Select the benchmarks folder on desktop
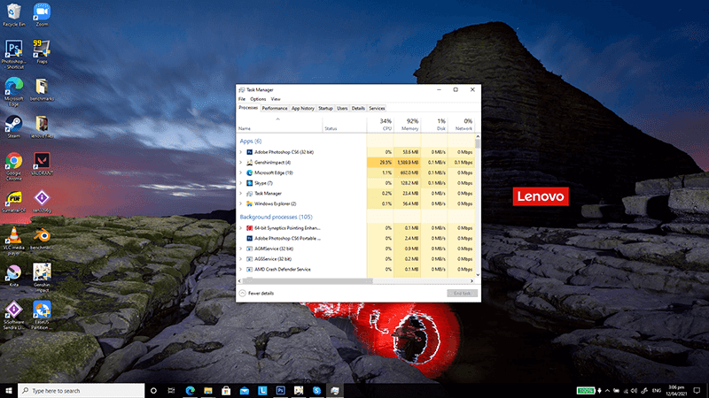The height and width of the screenshot is (398, 709). pos(42,89)
